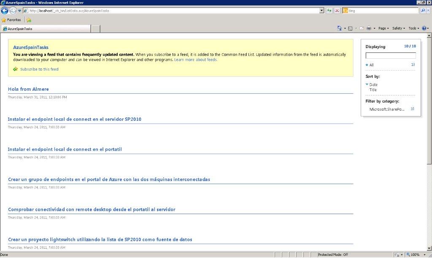Click the 10 / 10 displaying count

410,46
